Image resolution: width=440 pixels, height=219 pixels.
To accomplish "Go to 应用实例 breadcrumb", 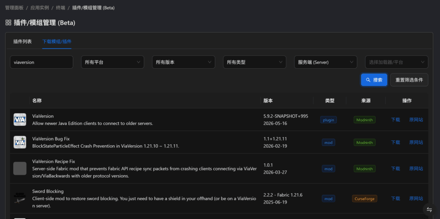I will (40, 8).
